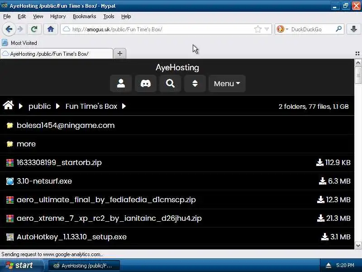Open the Discord icon button
362x272 pixels.
146,83
